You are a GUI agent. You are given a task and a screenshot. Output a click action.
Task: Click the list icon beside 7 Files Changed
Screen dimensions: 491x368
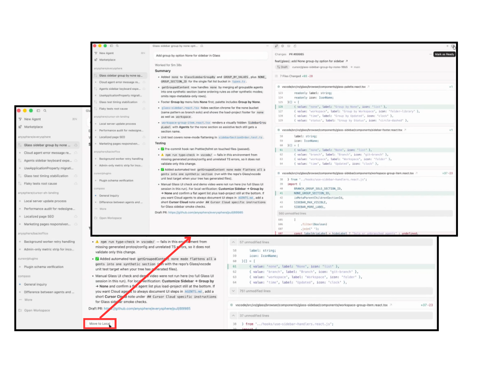(x=277, y=76)
